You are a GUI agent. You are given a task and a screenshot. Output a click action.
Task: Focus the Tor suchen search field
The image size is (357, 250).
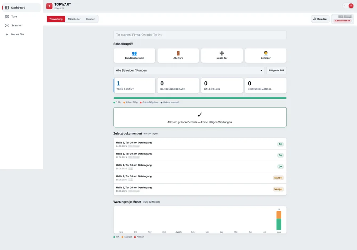click(x=200, y=35)
